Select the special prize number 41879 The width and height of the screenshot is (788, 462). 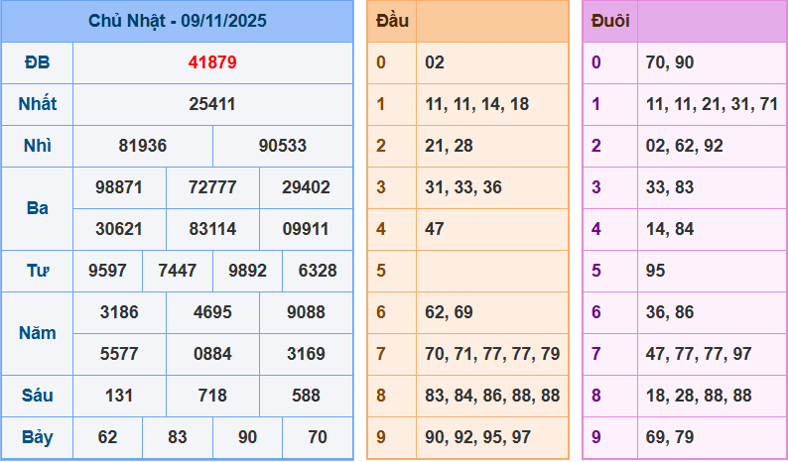pyautogui.click(x=212, y=62)
